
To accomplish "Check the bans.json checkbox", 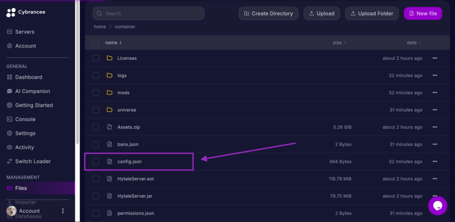I will [96, 144].
